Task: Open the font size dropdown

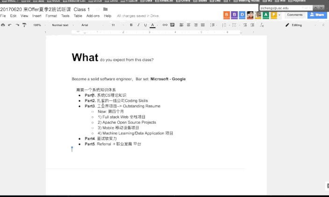Action: (117, 25)
